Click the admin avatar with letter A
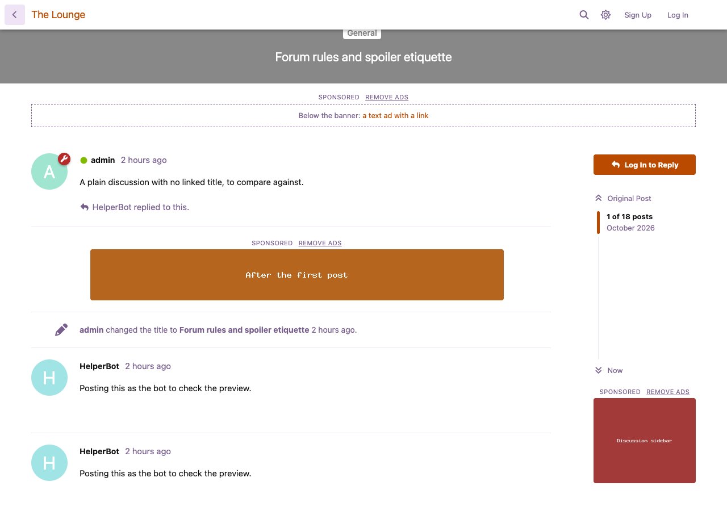The height and width of the screenshot is (511, 727). (49, 171)
